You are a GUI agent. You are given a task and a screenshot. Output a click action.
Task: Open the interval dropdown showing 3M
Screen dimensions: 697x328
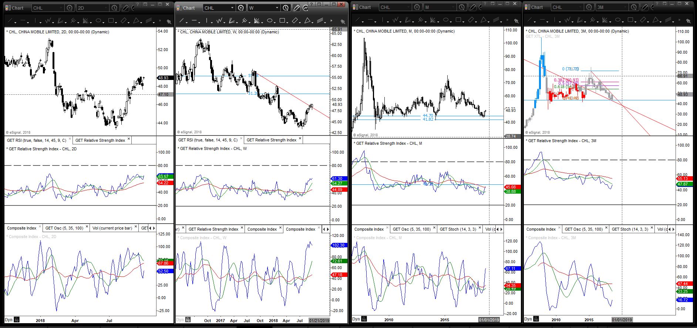(x=625, y=7)
